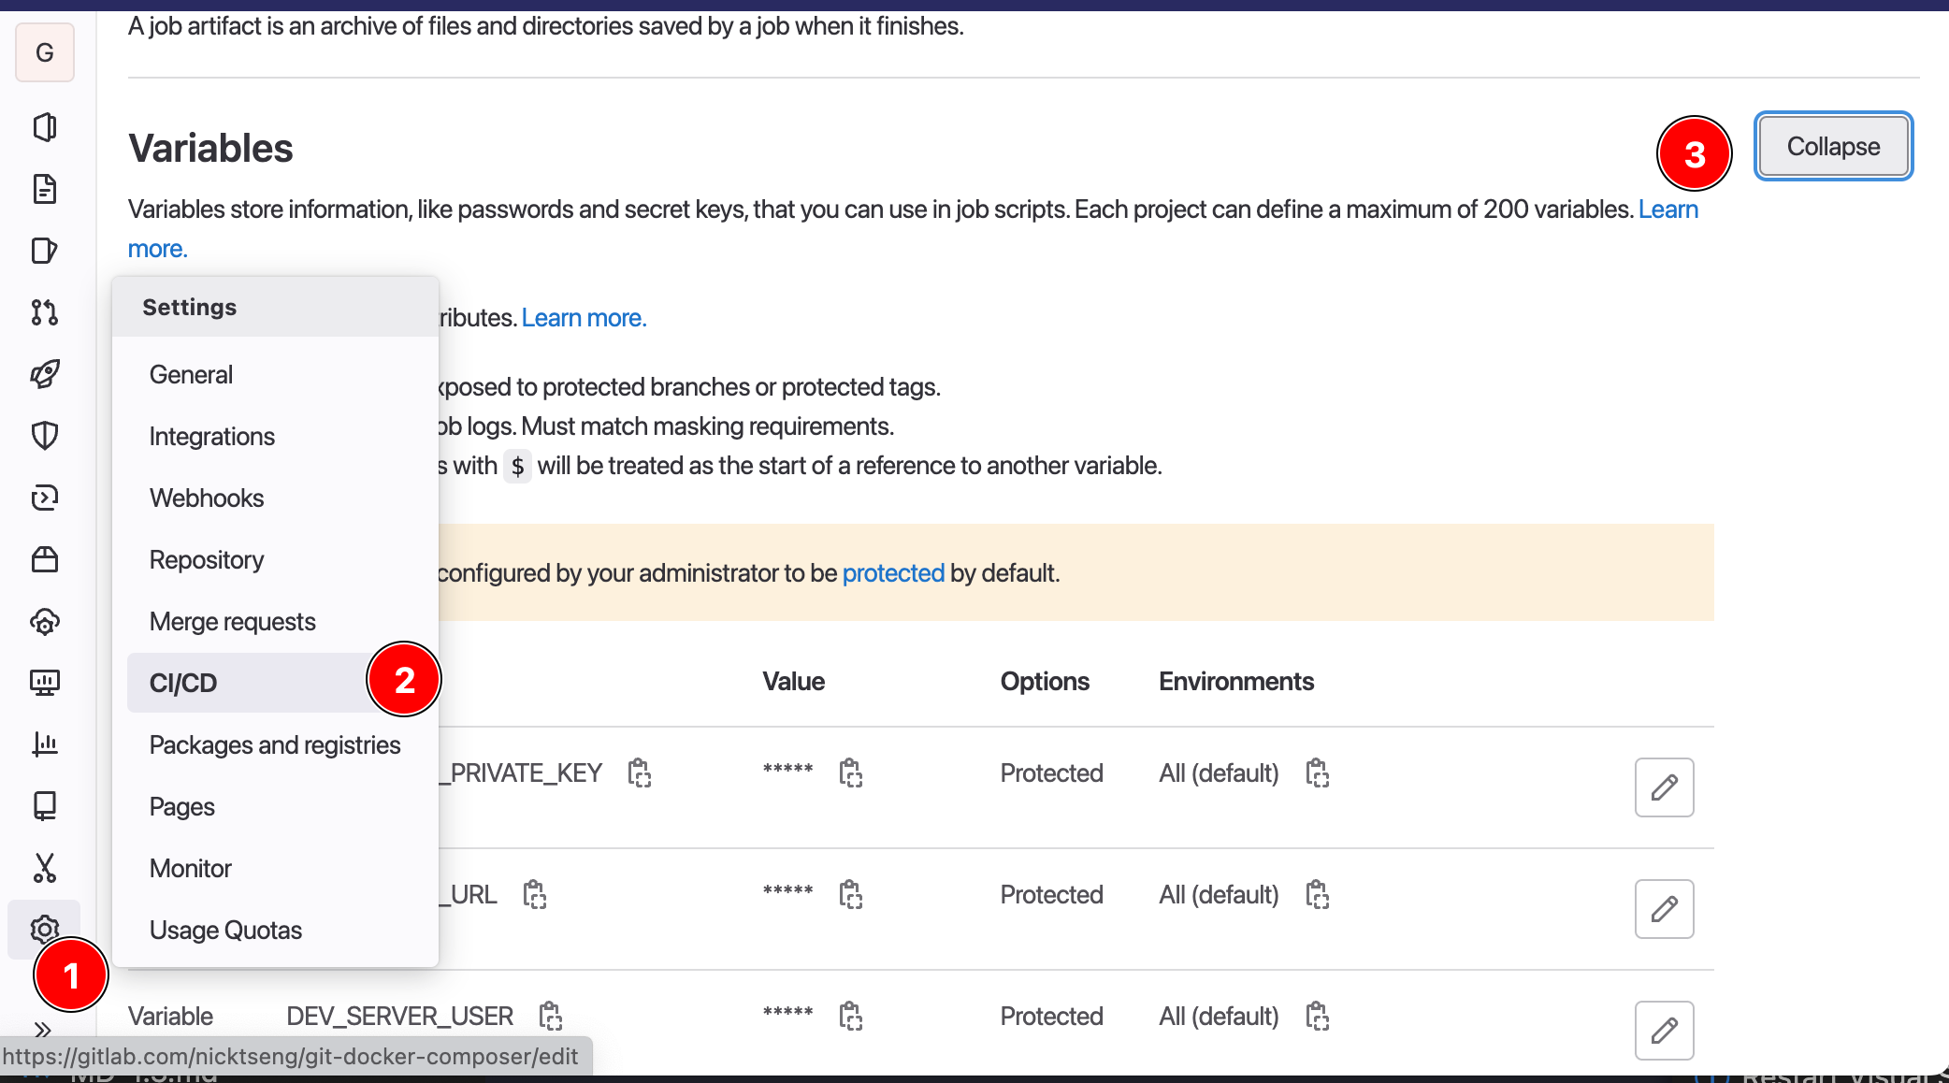This screenshot has width=1949, height=1083.
Task: Open Usage Quotas settings item
Action: (225, 930)
